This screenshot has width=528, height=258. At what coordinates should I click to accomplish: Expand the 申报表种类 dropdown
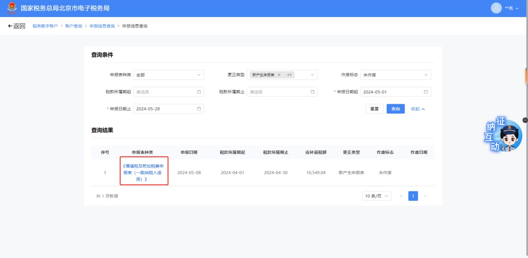pyautogui.click(x=169, y=75)
